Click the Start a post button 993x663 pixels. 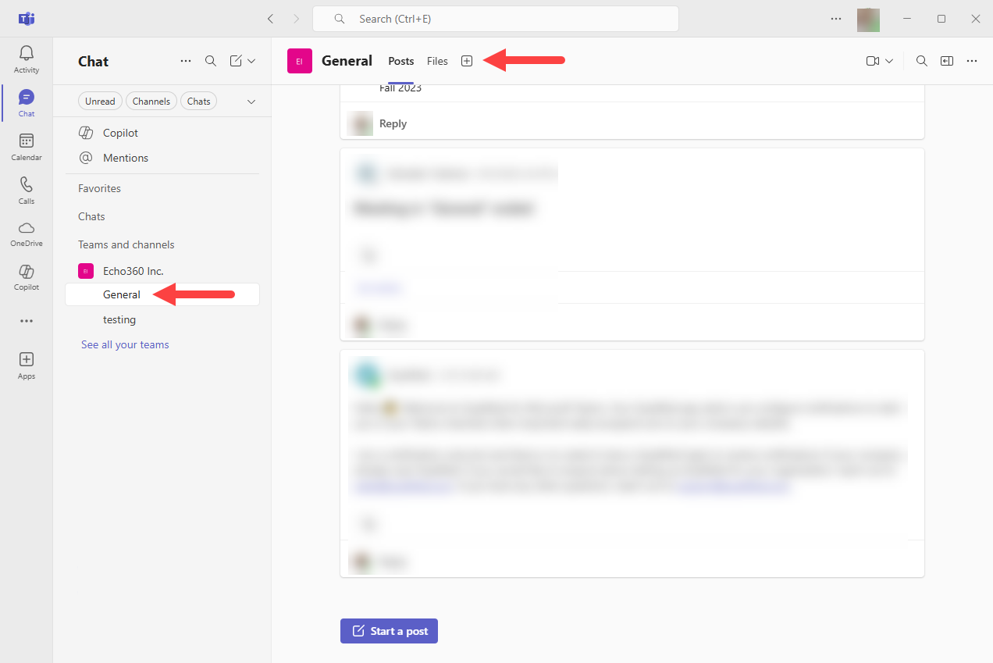pyautogui.click(x=389, y=631)
